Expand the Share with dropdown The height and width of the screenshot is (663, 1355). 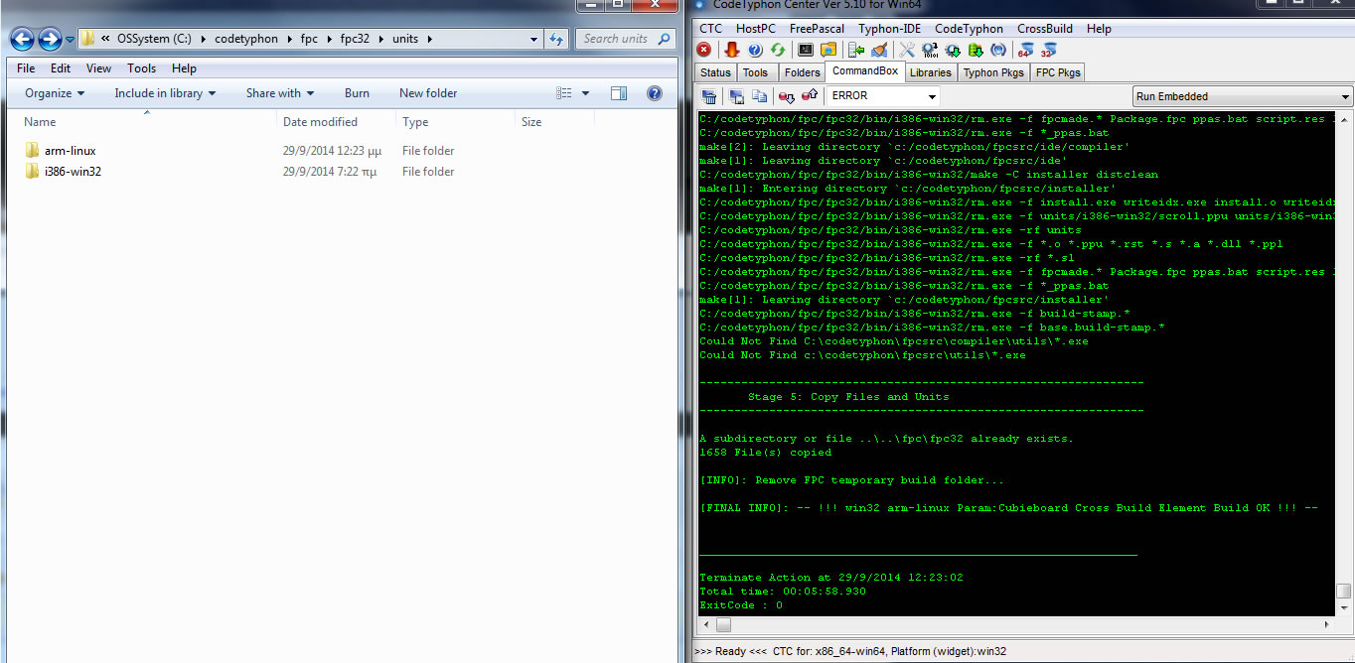pyautogui.click(x=280, y=93)
